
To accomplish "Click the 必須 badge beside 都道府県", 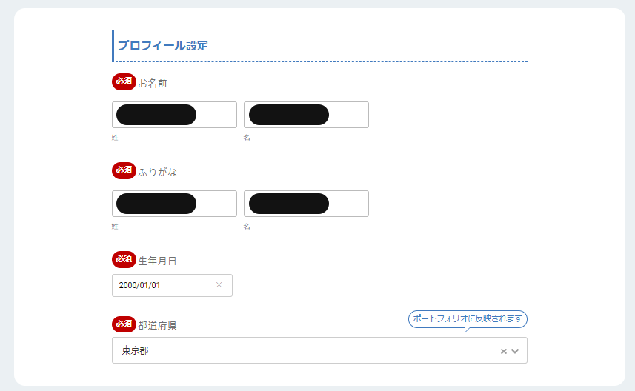I will click(x=124, y=324).
